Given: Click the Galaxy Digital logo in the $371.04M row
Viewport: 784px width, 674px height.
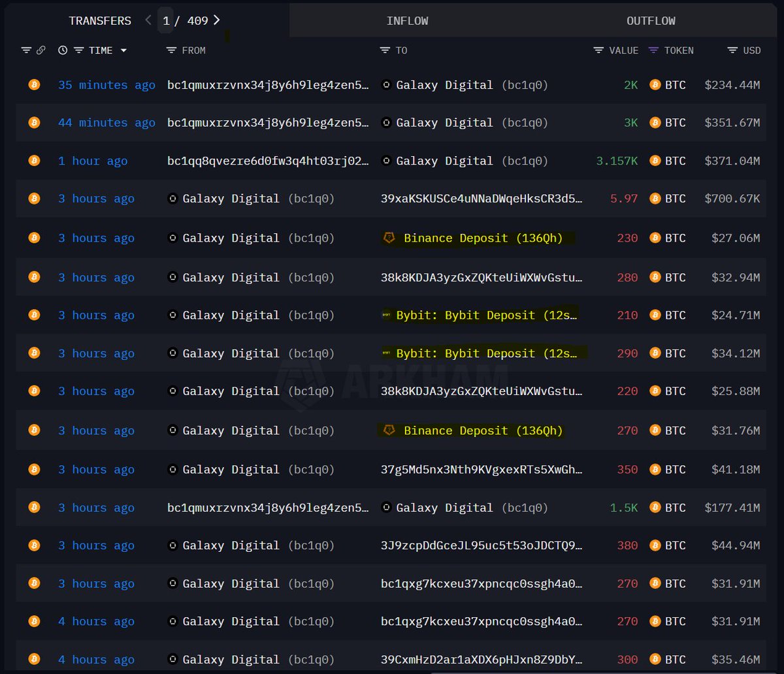Looking at the screenshot, I should coord(386,161).
